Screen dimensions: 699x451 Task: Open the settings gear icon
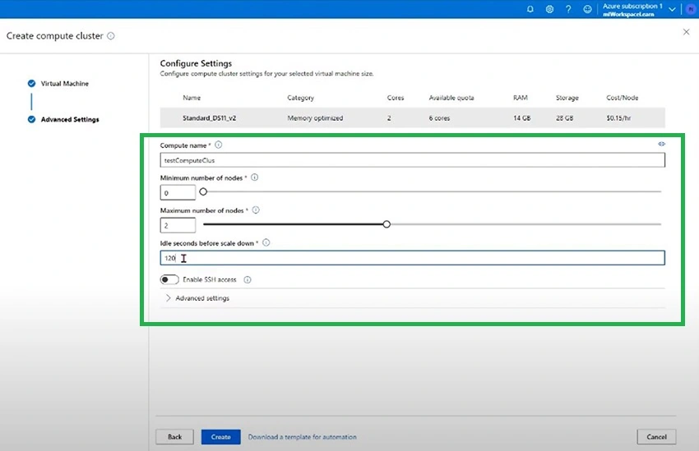549,9
